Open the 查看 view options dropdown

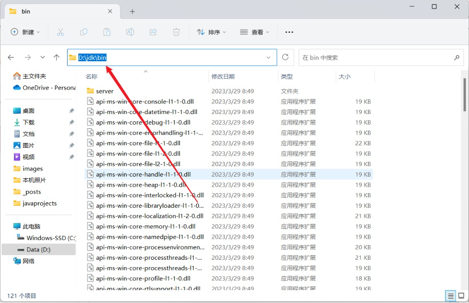pyautogui.click(x=255, y=32)
